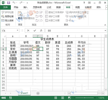Select column G header
This screenshot has height=100, width=108.
(x=82, y=36)
